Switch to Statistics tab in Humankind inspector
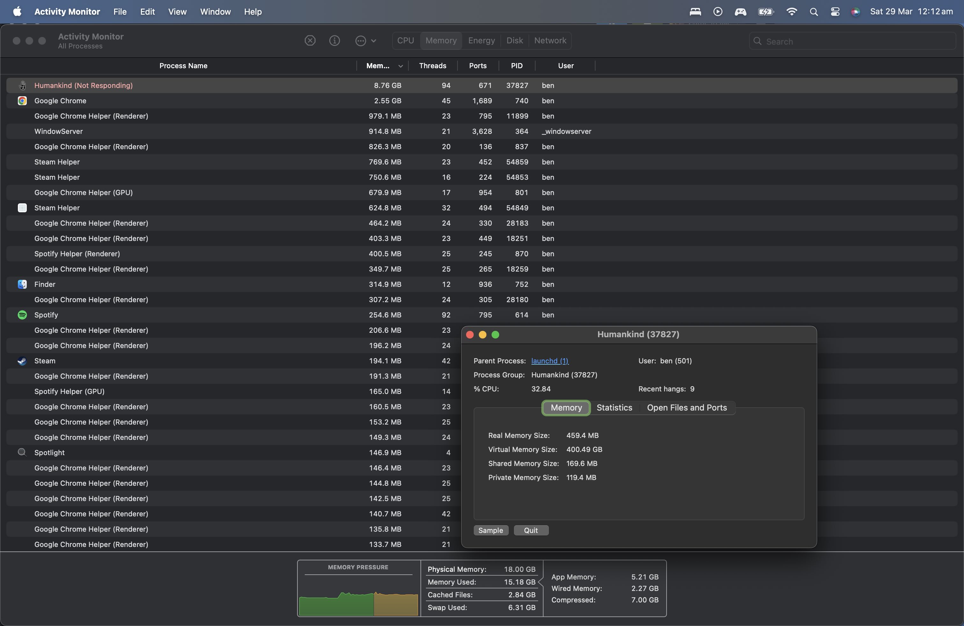This screenshot has height=626, width=964. coord(614,408)
